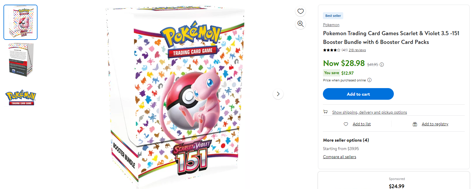Click the heart favorite icon on product image

click(301, 11)
